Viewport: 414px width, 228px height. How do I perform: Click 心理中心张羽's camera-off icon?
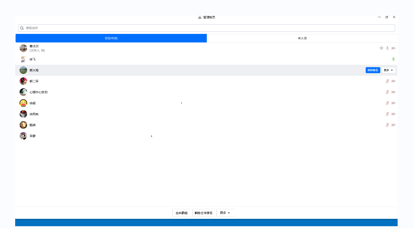coord(393,92)
